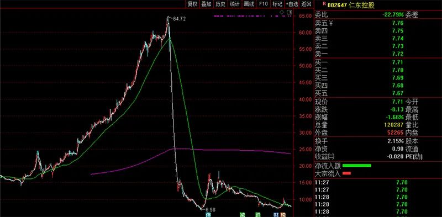The image size is (442, 217).
Task: Open the 统计 statistics tool
Action: [234, 4]
